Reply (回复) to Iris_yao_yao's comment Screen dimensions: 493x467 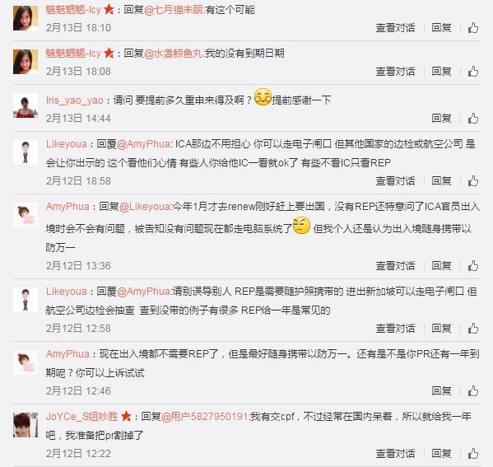click(441, 119)
